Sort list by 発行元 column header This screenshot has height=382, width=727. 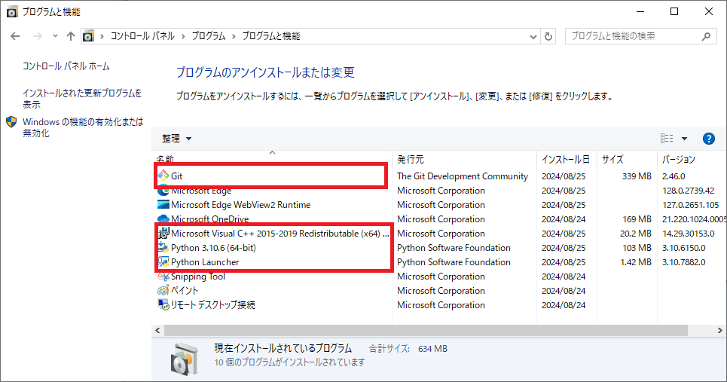click(x=411, y=160)
